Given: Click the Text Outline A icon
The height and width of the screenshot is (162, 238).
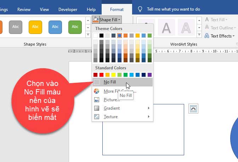Looking at the screenshot, I should point(207,27).
